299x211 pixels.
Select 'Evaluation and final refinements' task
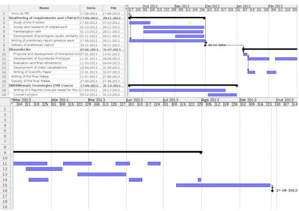click(x=37, y=63)
